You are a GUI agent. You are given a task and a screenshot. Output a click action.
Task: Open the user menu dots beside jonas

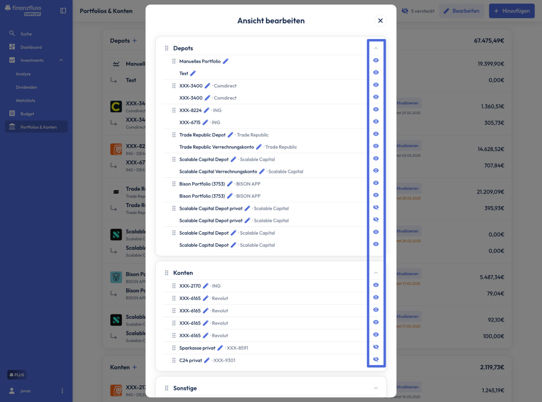point(62,391)
